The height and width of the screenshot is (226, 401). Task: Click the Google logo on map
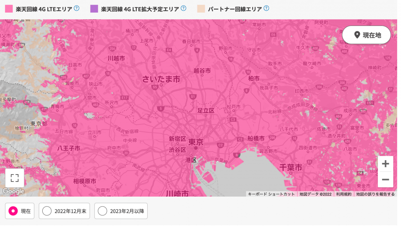(x=13, y=191)
